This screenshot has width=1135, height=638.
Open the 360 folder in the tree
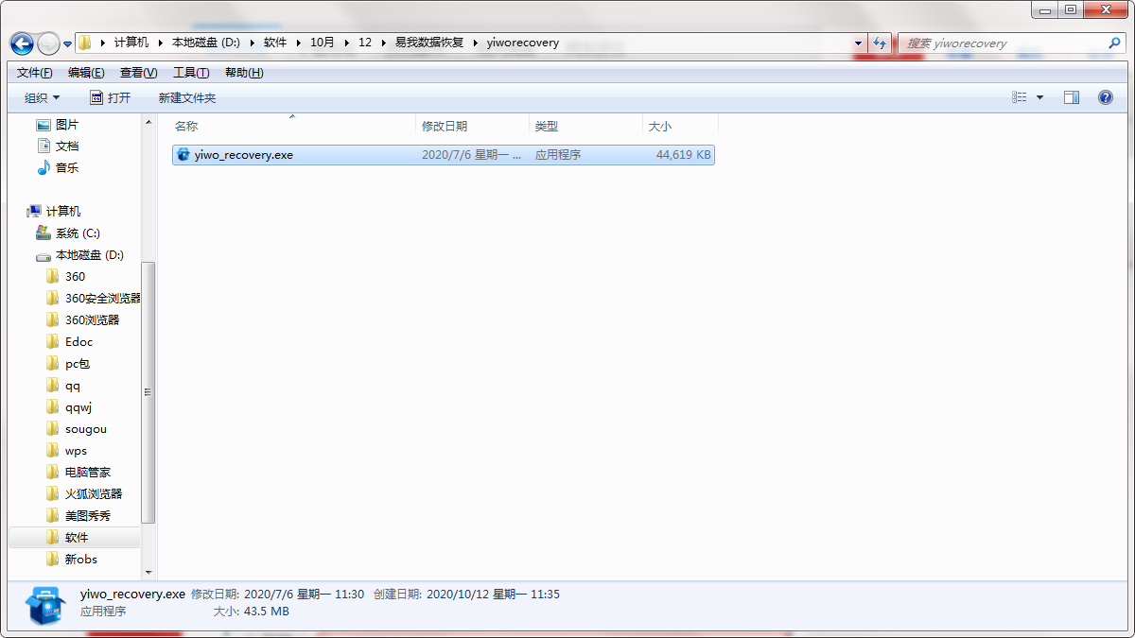pyautogui.click(x=65, y=277)
